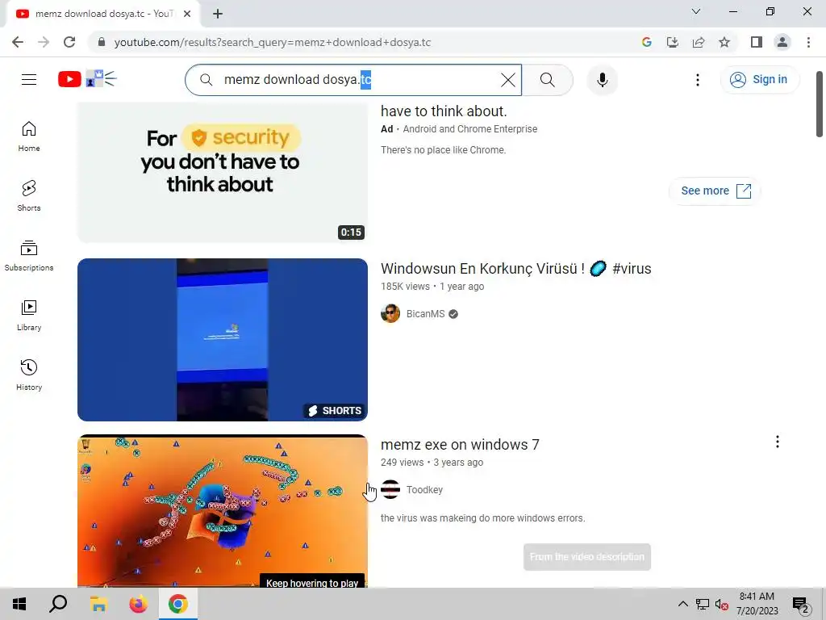
Task: Close the memz download YouTube tab
Action: (187, 14)
